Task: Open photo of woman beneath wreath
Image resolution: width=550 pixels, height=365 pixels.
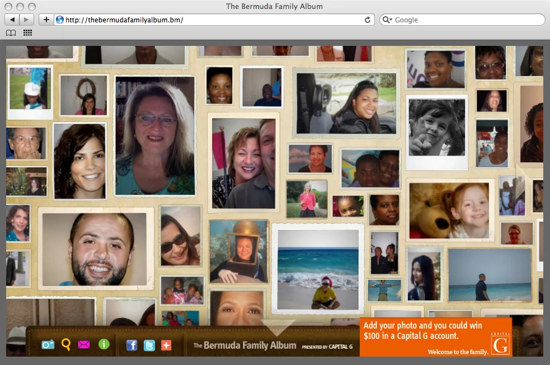Action: 84,95
